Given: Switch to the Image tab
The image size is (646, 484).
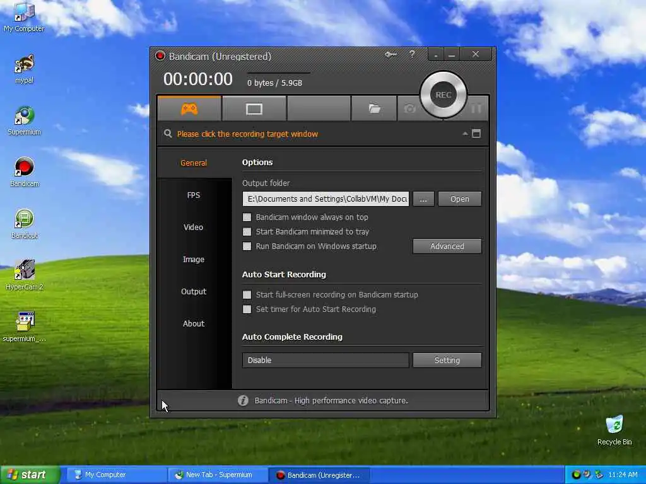Looking at the screenshot, I should (x=194, y=259).
